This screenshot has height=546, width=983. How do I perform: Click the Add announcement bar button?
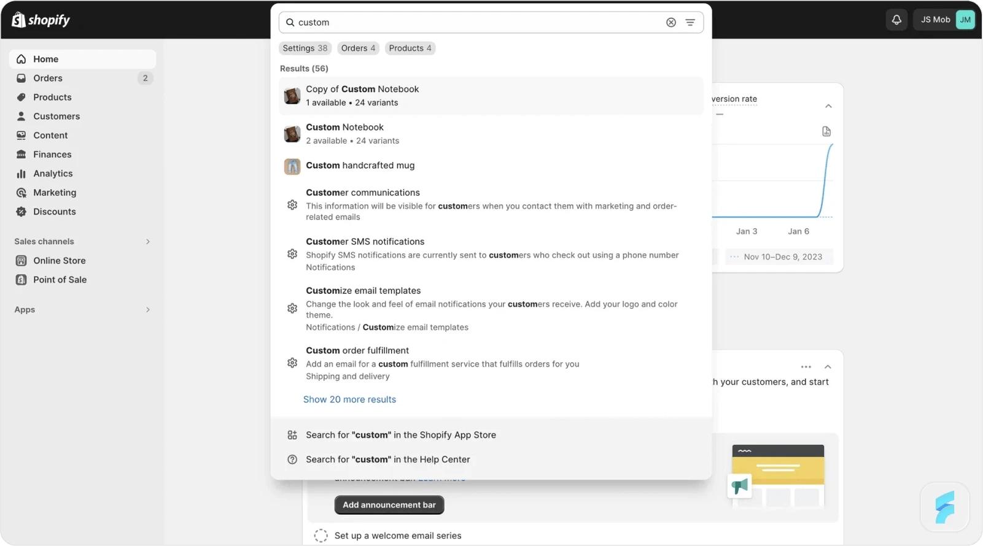point(389,505)
